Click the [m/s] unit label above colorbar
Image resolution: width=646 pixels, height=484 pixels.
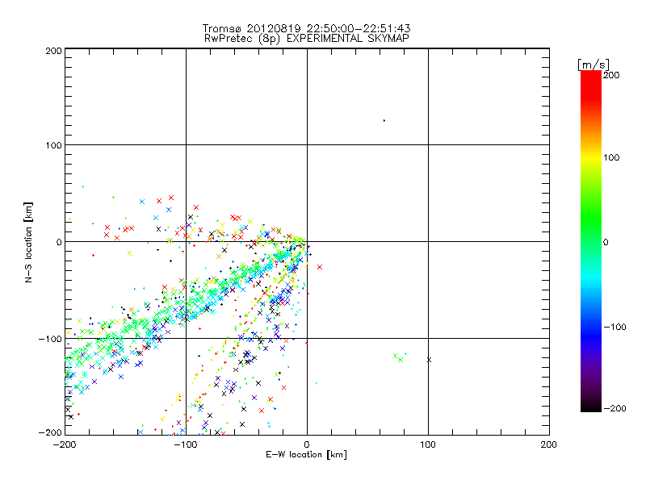pyautogui.click(x=592, y=64)
